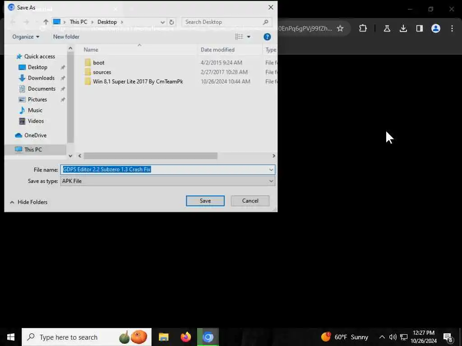Open Firefox from the taskbar
Viewport: 462px width, 346px height.
pos(185,337)
